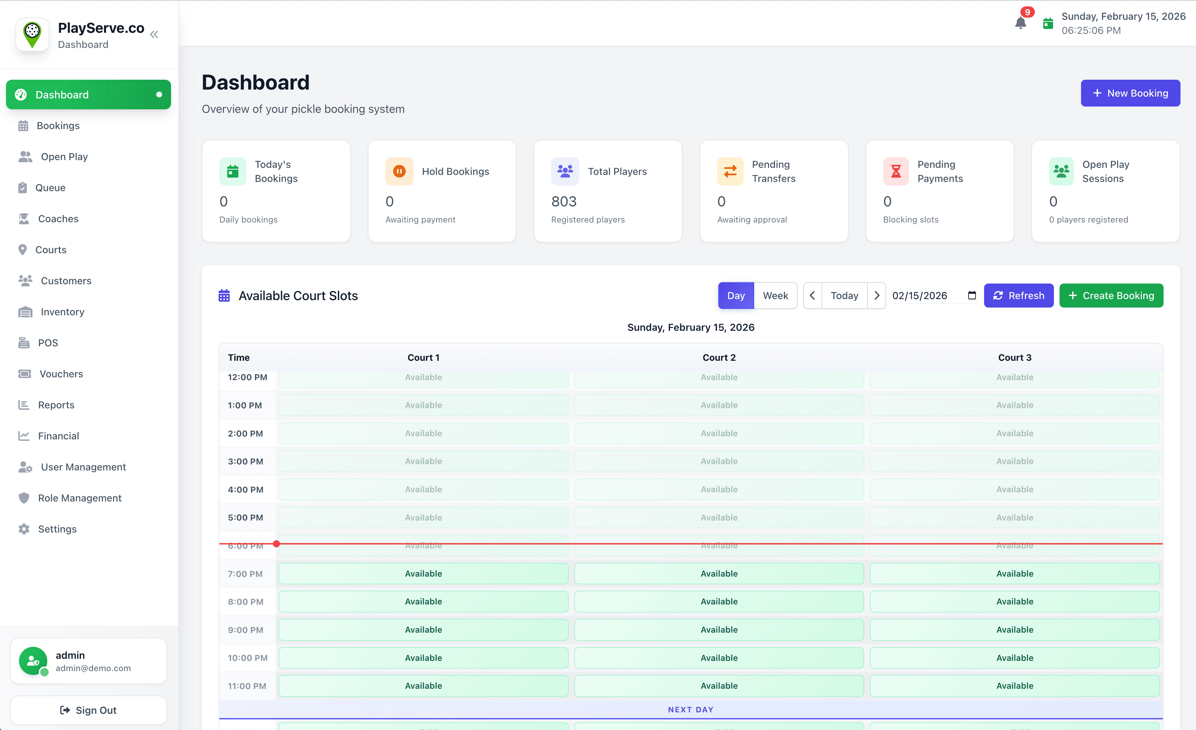Select the 7:00 PM Available slot on Court 1
The width and height of the screenshot is (1196, 730).
coord(423,573)
